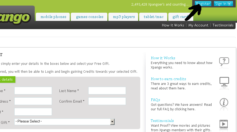Expand the Please Select gift dropdown
Image resolution: width=237 pixels, height=132 pixels.
point(64,122)
